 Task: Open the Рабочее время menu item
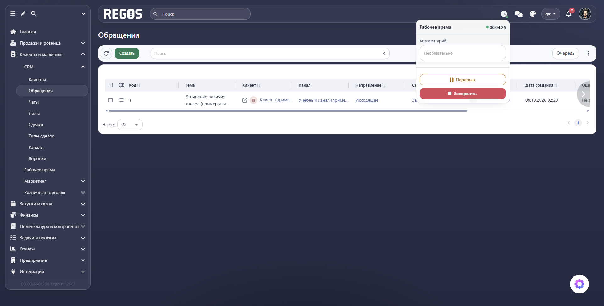tap(40, 170)
